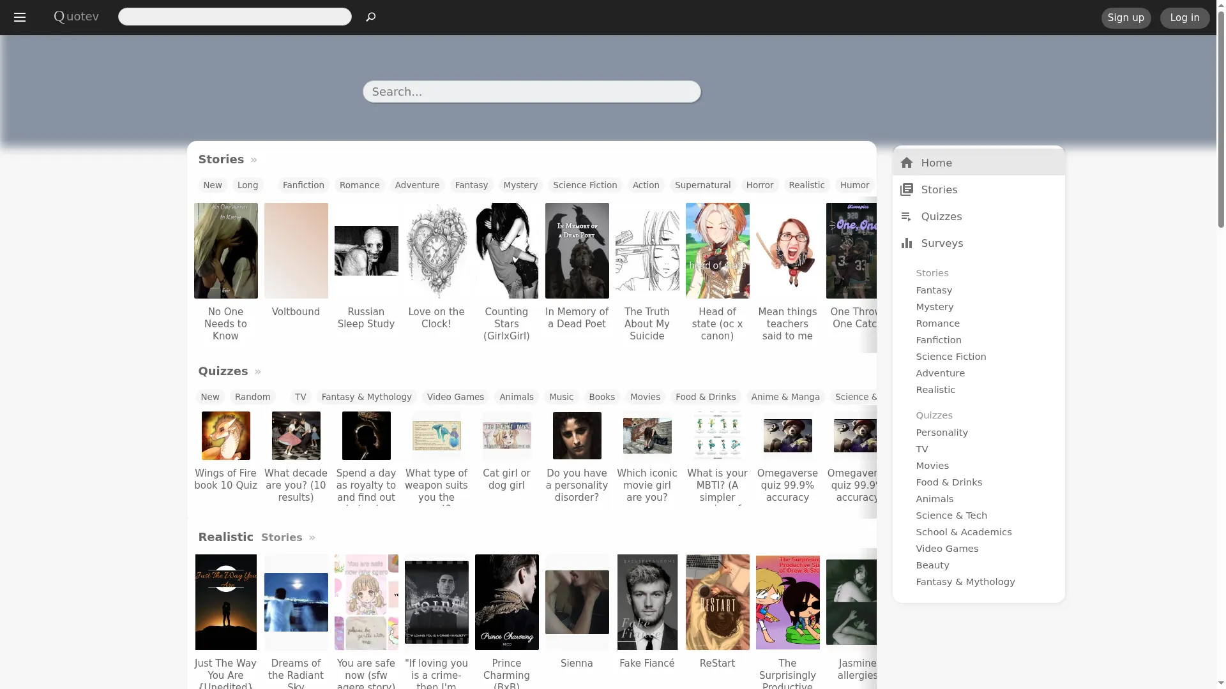Image resolution: width=1226 pixels, height=689 pixels.
Task: Click the Quotev logo
Action: pyautogui.click(x=77, y=17)
